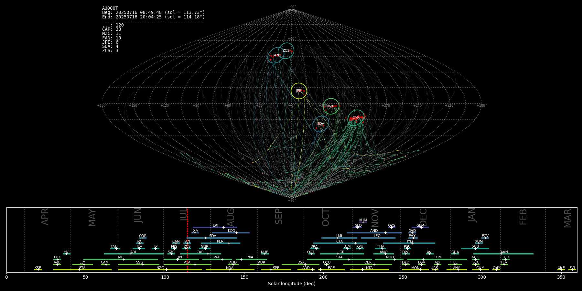Click the '...: 120' sporadic count entry

click(113, 25)
